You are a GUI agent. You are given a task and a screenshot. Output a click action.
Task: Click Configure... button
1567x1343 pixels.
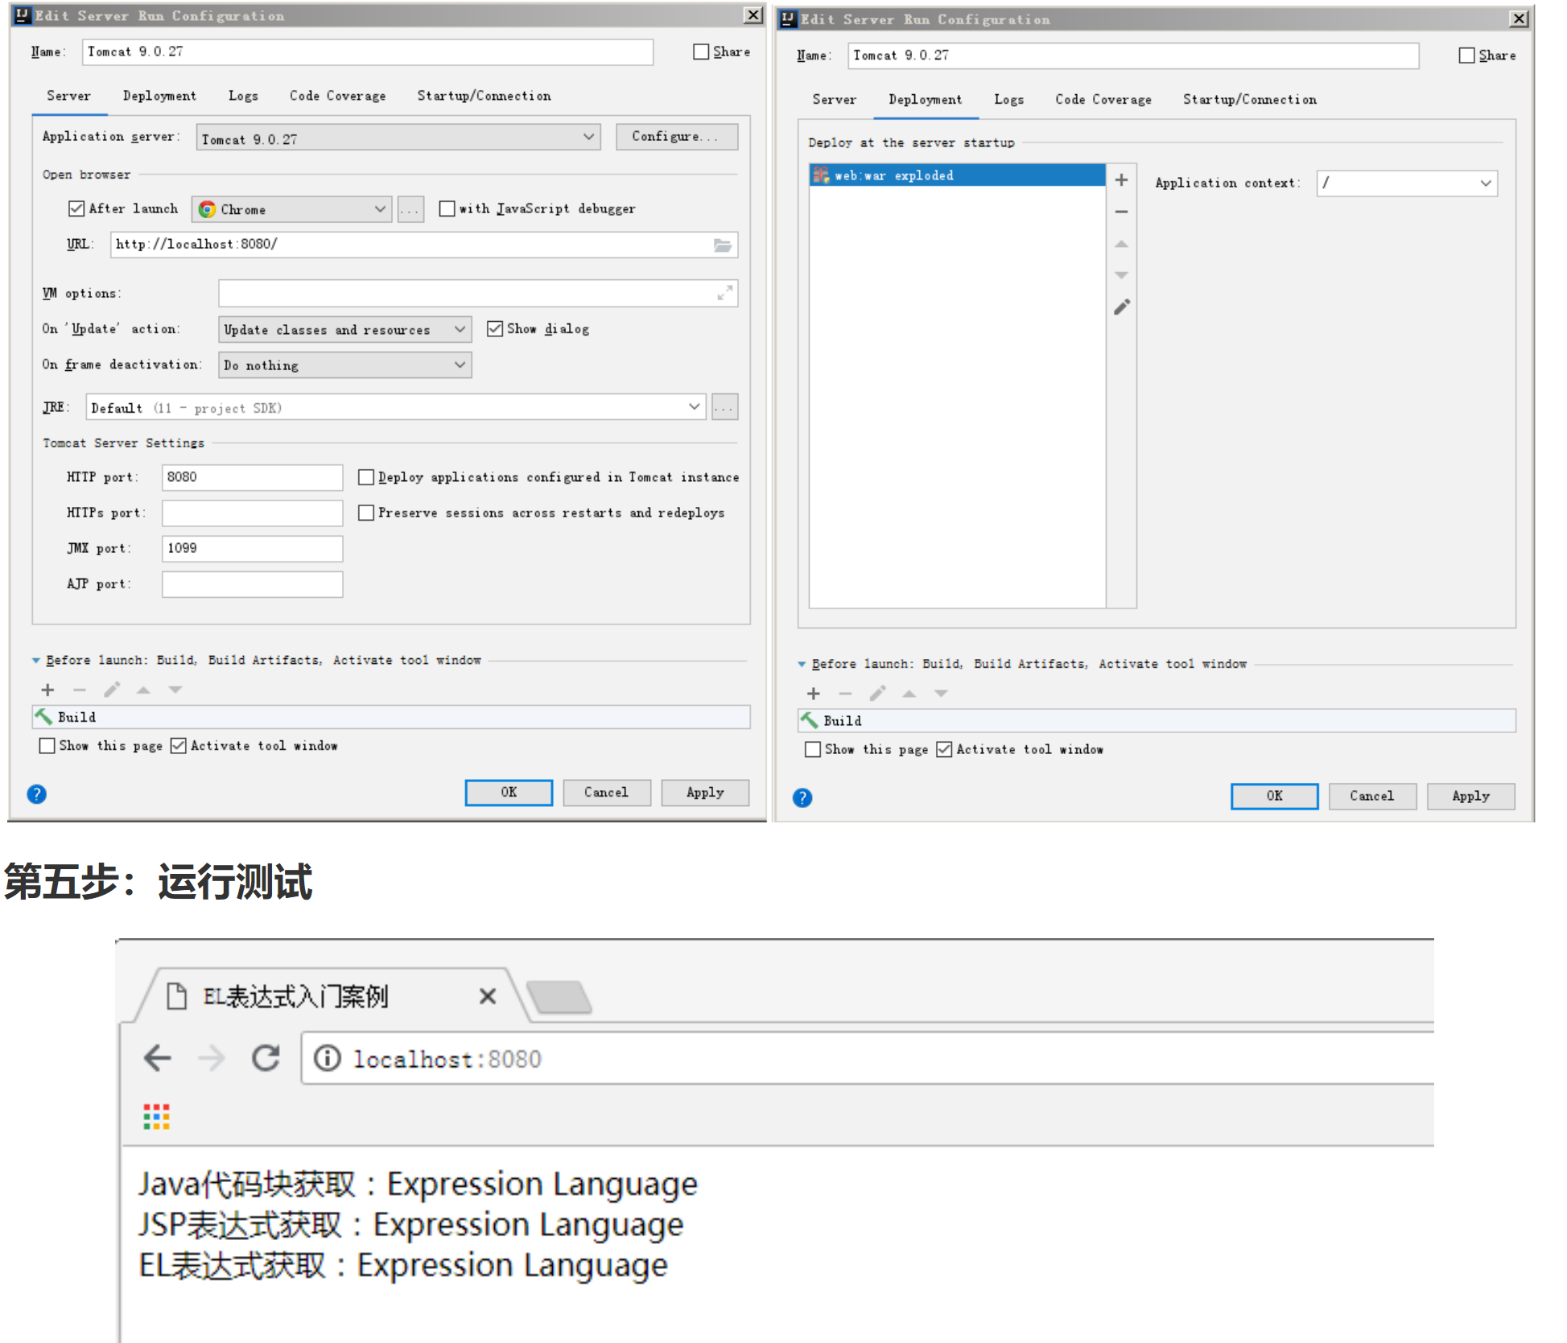click(677, 137)
